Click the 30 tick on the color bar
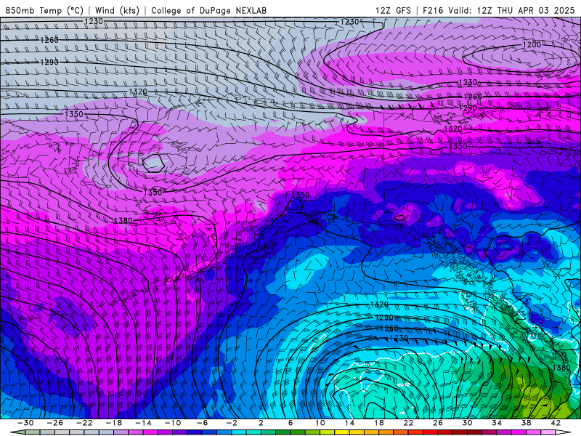Viewport: 581px width, 436px height. (467, 423)
